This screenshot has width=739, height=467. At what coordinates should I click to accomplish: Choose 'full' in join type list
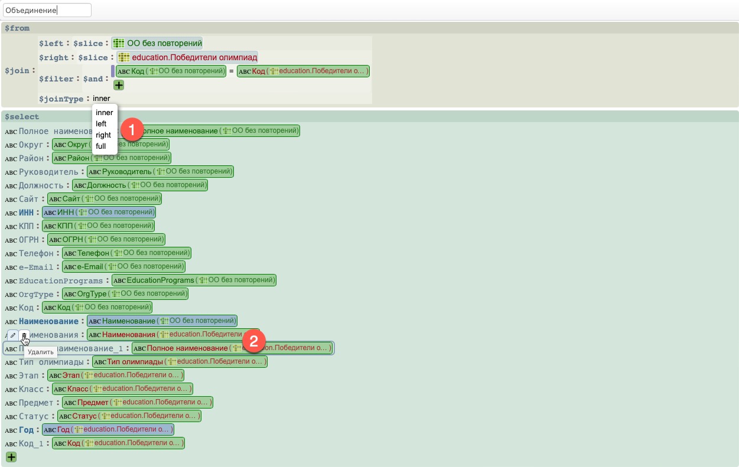100,146
